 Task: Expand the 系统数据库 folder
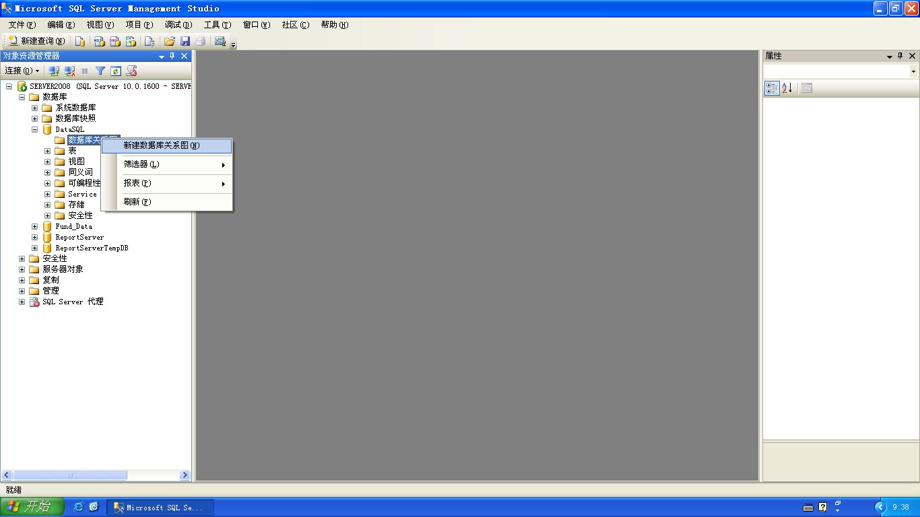click(35, 108)
